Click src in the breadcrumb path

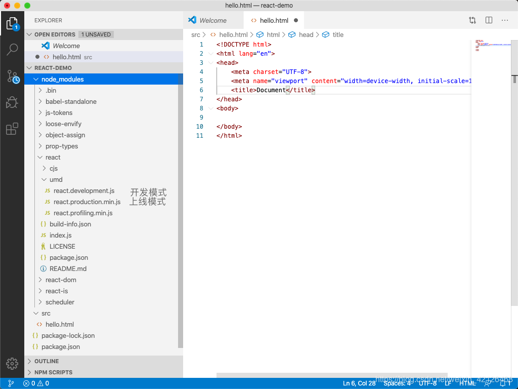196,35
